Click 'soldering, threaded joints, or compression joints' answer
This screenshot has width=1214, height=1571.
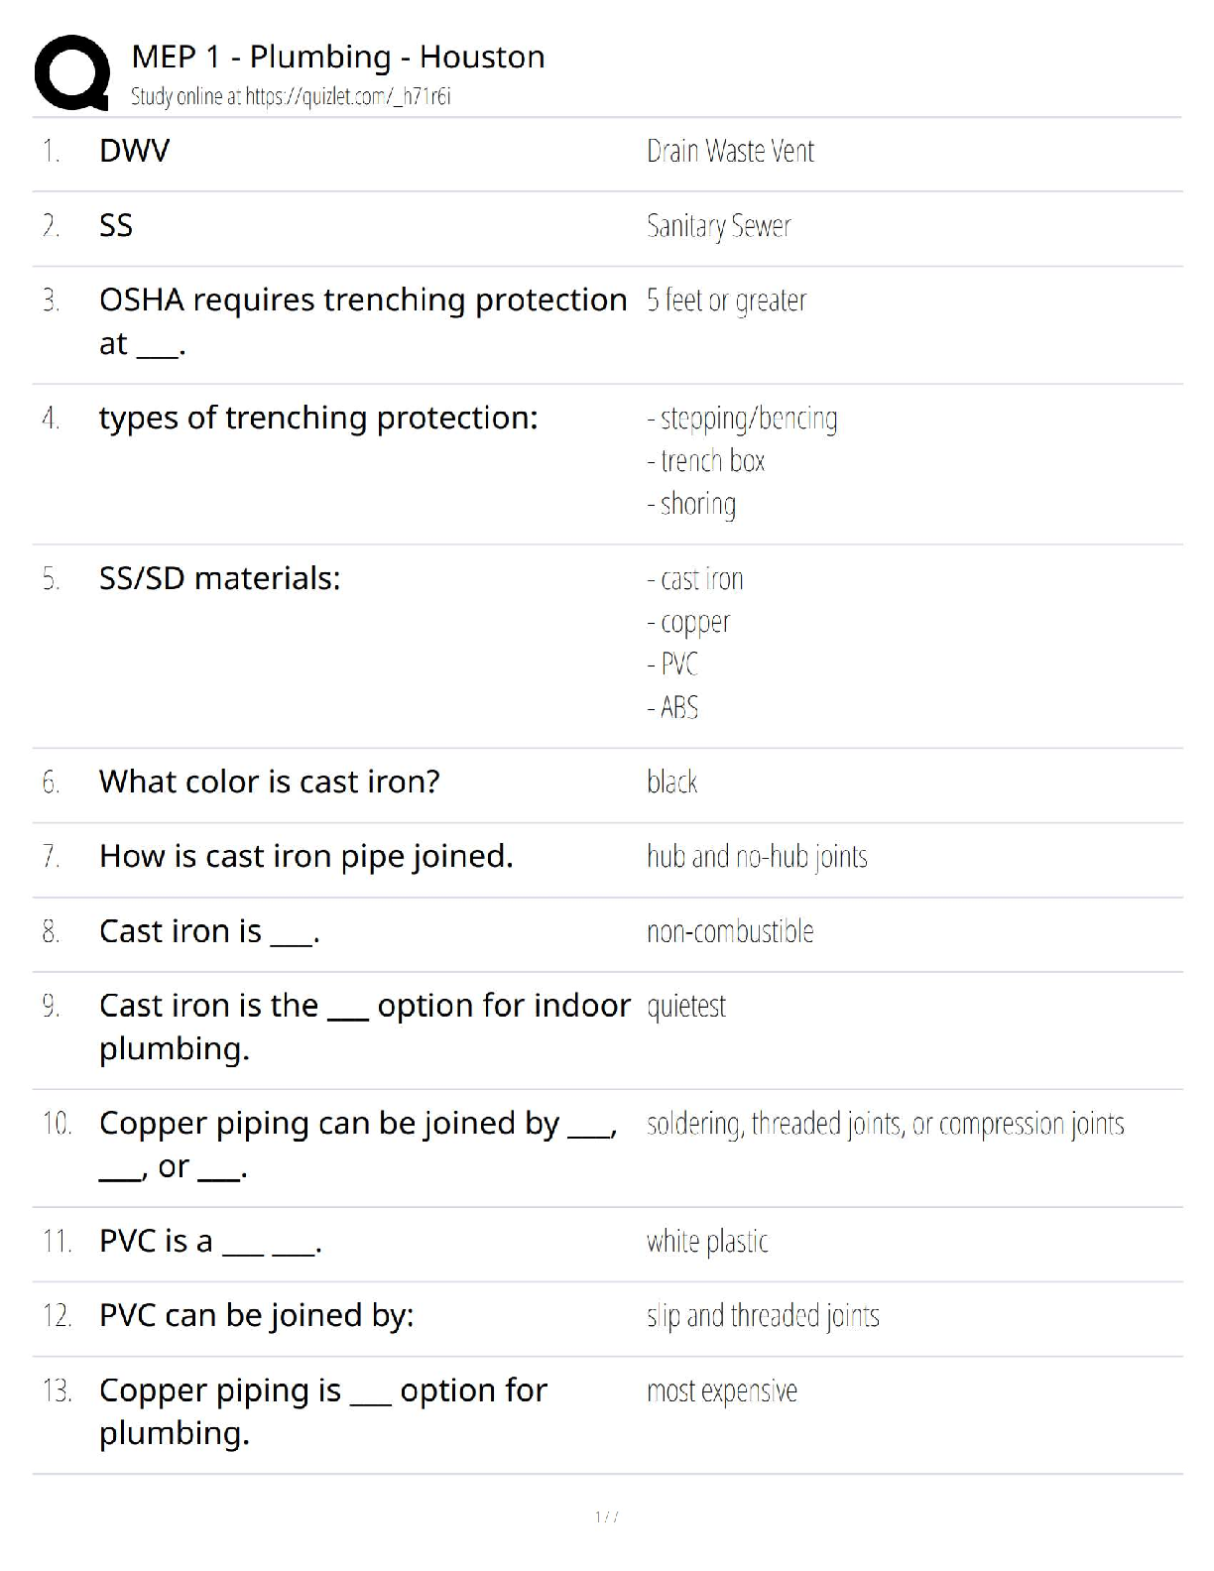pos(885,1124)
